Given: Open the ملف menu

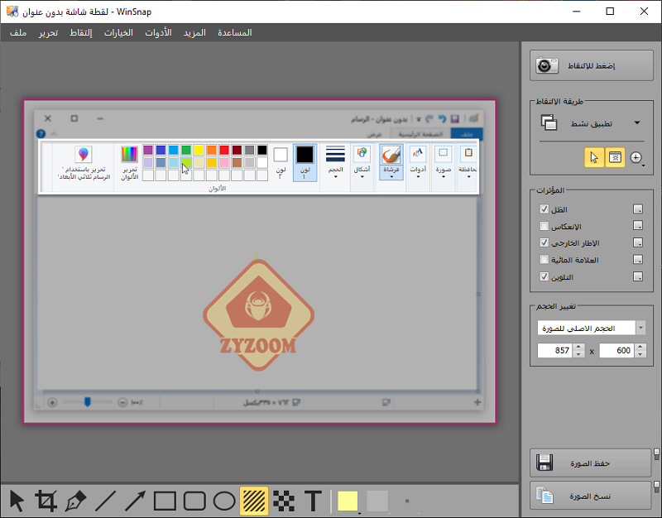Looking at the screenshot, I should (x=18, y=32).
